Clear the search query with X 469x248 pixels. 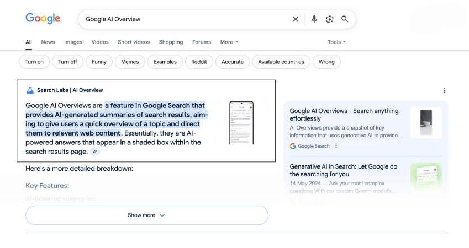[296, 19]
